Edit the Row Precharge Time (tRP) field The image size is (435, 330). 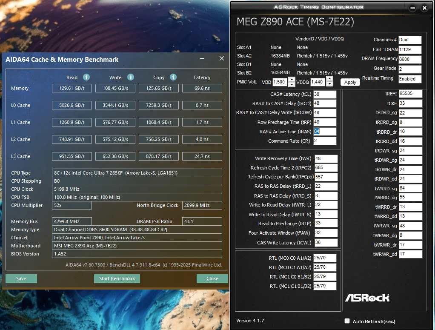pyautogui.click(x=325, y=122)
